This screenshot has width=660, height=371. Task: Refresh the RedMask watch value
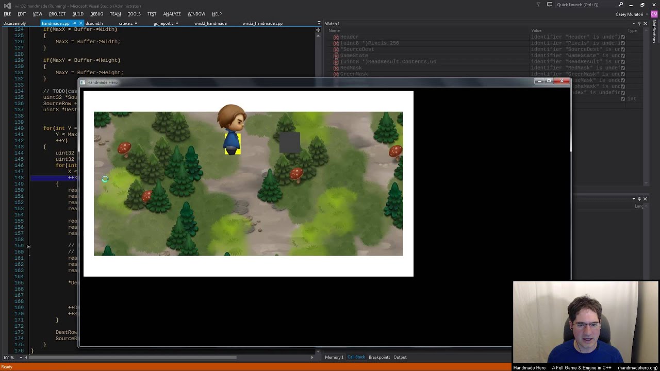tap(623, 68)
